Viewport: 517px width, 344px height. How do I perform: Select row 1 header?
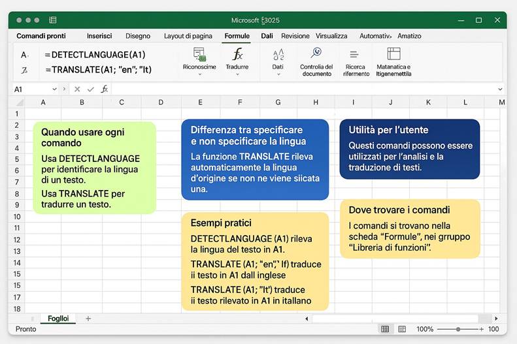coord(16,114)
